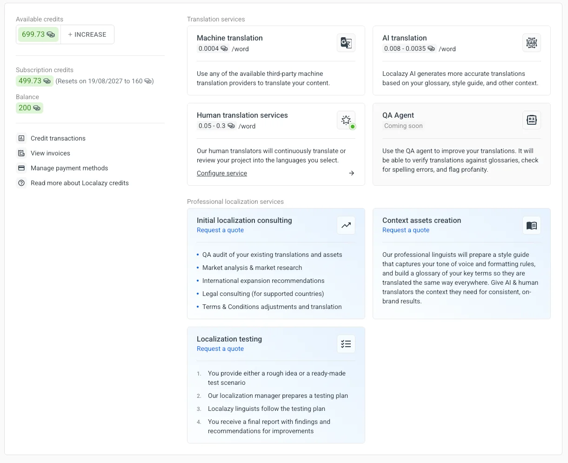The image size is (568, 463).
Task: Click the Available credits label
Action: click(40, 19)
